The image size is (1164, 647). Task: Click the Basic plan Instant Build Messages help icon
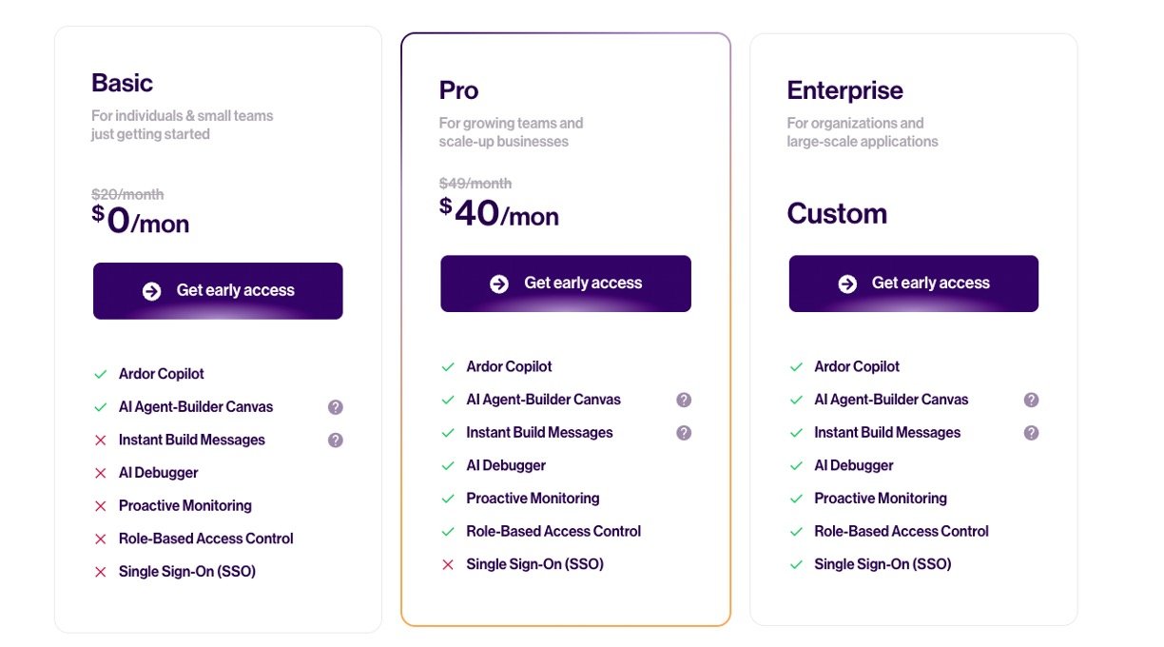point(335,441)
